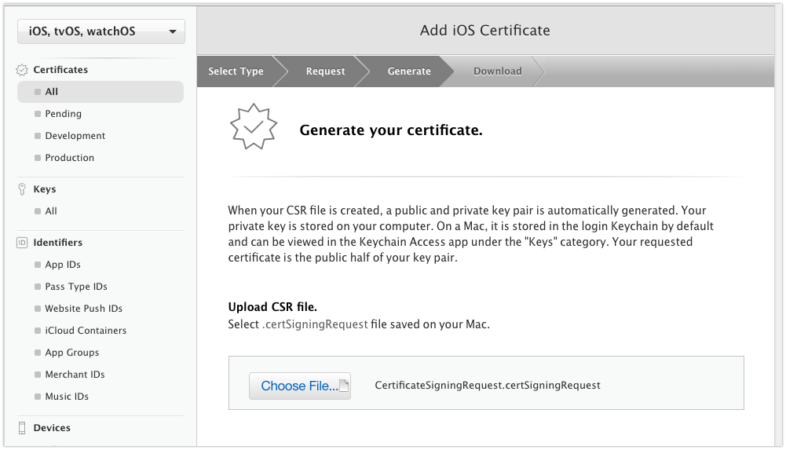Click the CertificateSigningRequest.certSigningRequest filename field
Screen dimensions: 786x450
(488, 386)
